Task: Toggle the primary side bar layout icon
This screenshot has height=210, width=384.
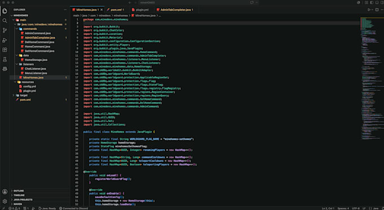Action: tap(372, 2)
